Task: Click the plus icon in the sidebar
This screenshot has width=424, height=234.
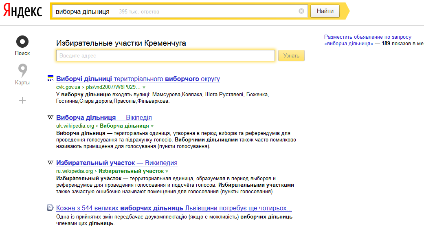Action: coord(22,100)
